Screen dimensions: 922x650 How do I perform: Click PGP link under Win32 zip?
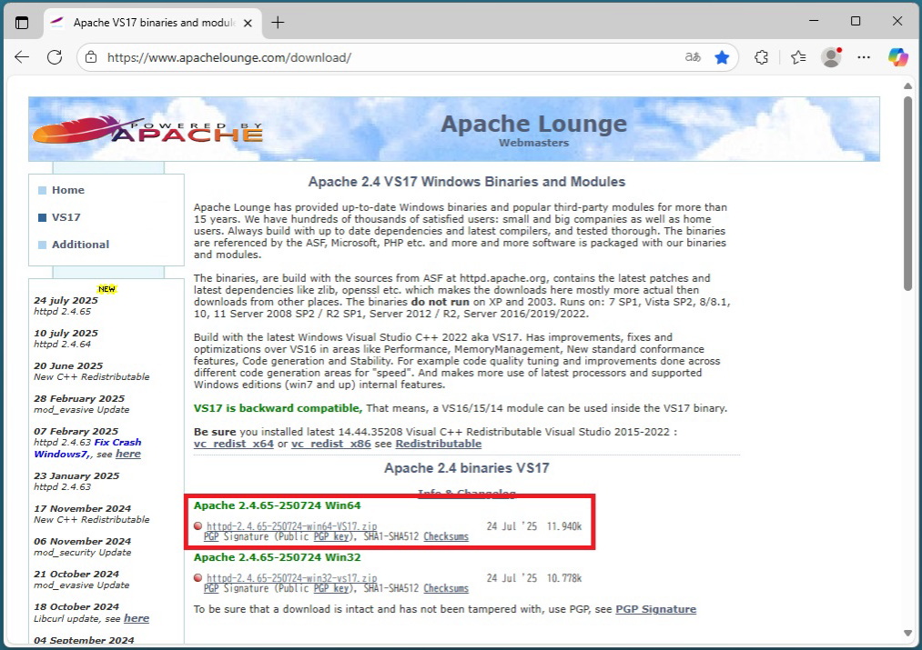(211, 588)
